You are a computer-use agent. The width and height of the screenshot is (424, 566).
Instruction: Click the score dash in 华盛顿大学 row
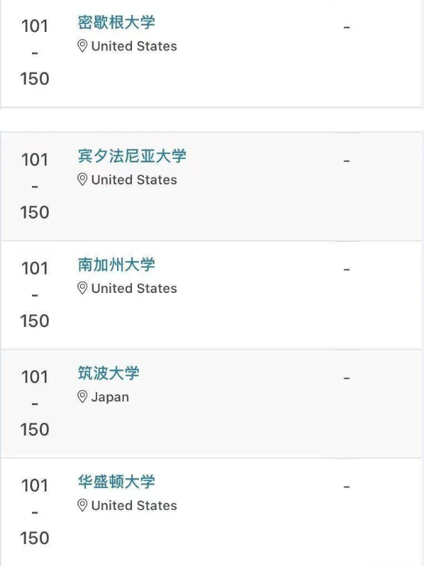click(x=347, y=487)
